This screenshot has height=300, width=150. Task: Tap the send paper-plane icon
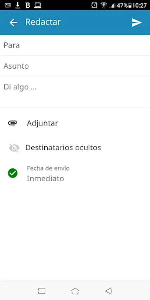pyautogui.click(x=137, y=23)
